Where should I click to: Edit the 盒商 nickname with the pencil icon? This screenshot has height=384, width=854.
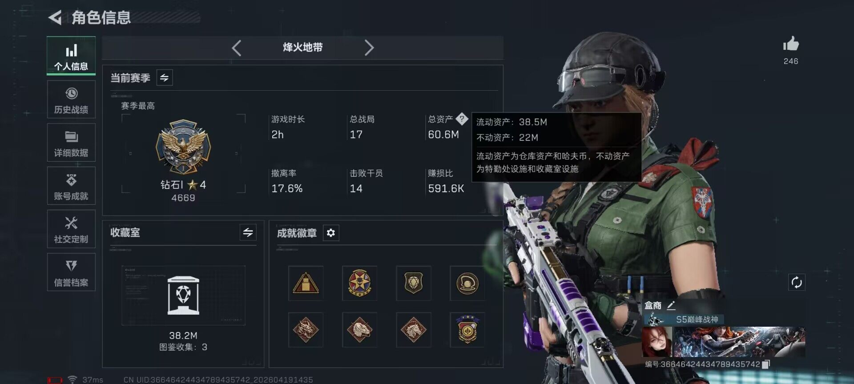click(x=671, y=305)
